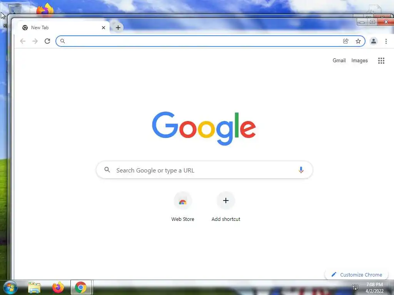
Task: Click the Firefox icon on the desktop
Action: point(45,10)
